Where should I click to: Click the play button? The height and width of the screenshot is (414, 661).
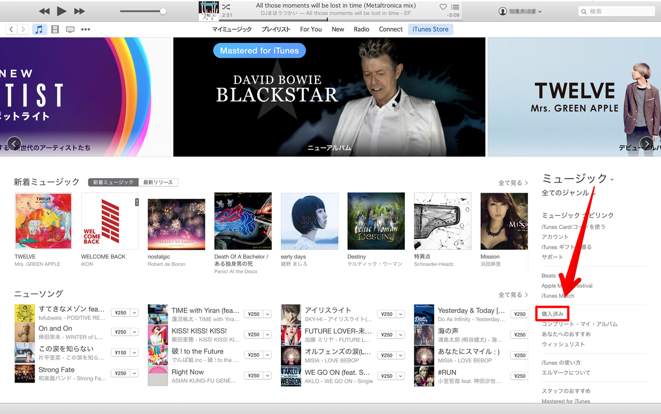point(61,11)
